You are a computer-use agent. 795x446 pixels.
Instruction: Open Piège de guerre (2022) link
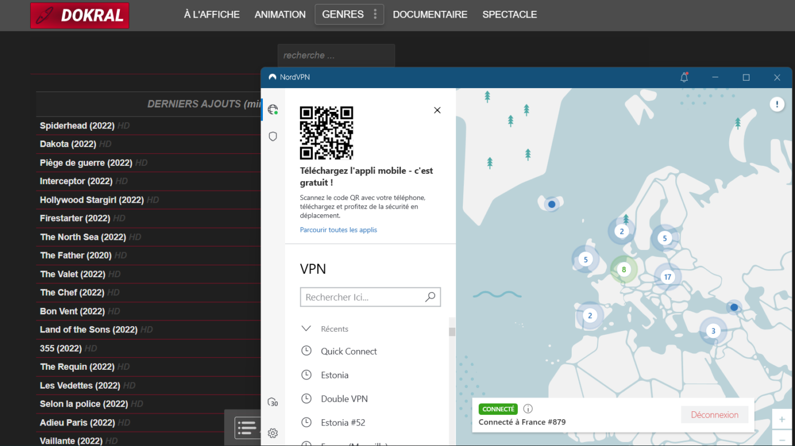point(86,163)
